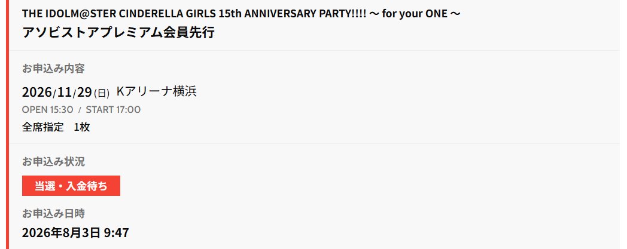
Task: Click the red vertical bar on the card edge
Action: (x=7, y=124)
